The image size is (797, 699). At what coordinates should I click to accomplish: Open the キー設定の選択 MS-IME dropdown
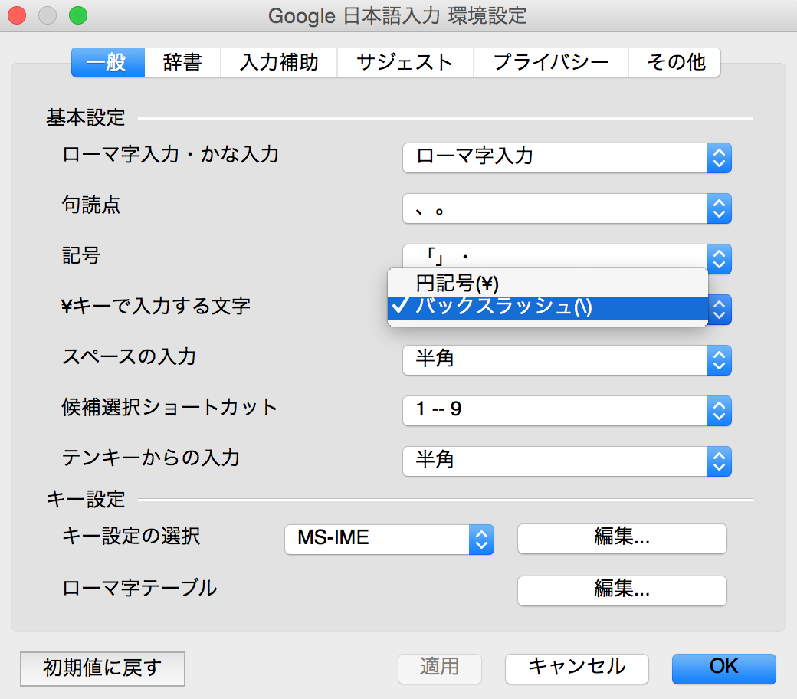(389, 539)
